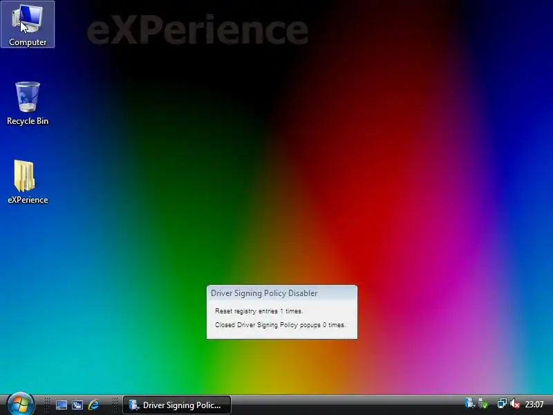
Task: Launch Internet Explorer from Quick Launch
Action: coord(93,405)
